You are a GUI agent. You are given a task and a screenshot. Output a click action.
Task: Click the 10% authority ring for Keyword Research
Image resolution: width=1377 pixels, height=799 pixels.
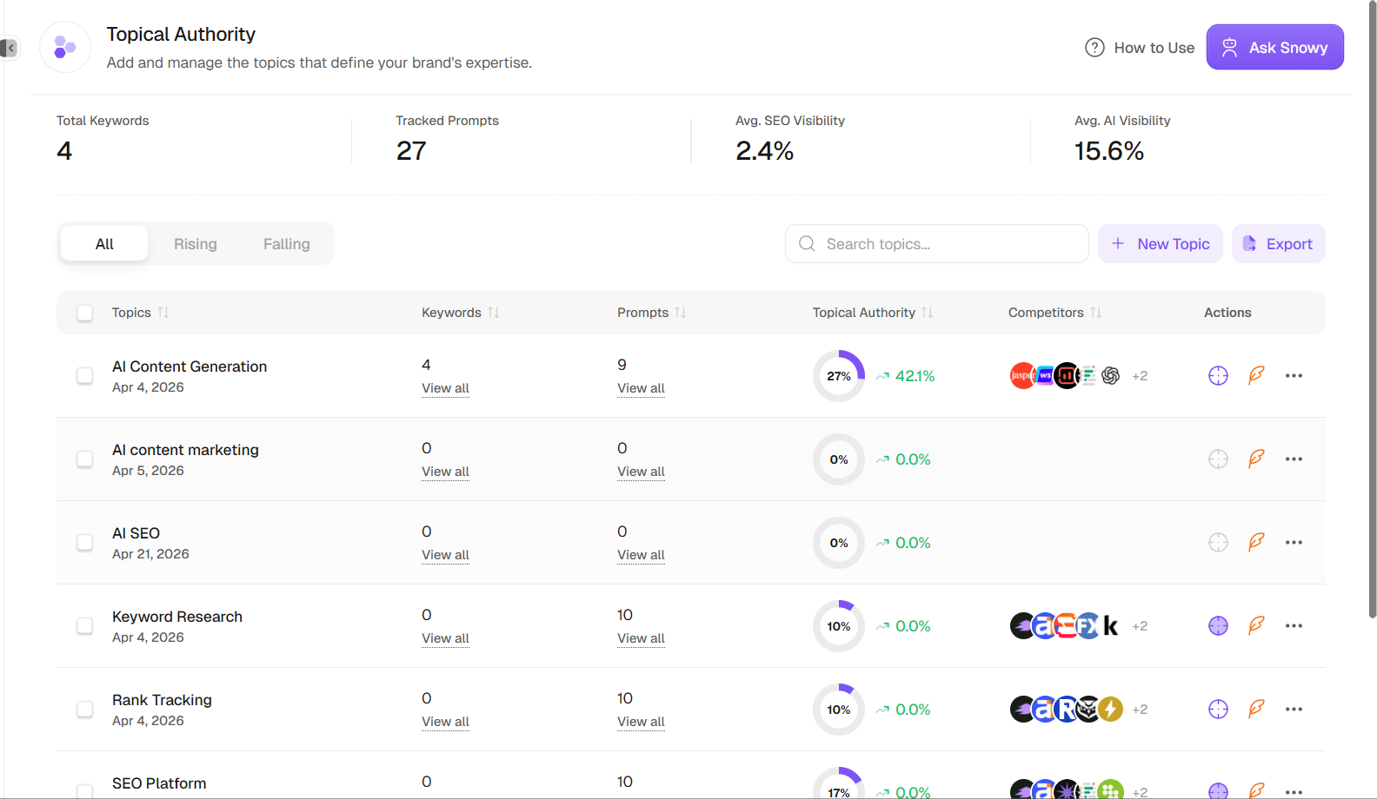[839, 626]
